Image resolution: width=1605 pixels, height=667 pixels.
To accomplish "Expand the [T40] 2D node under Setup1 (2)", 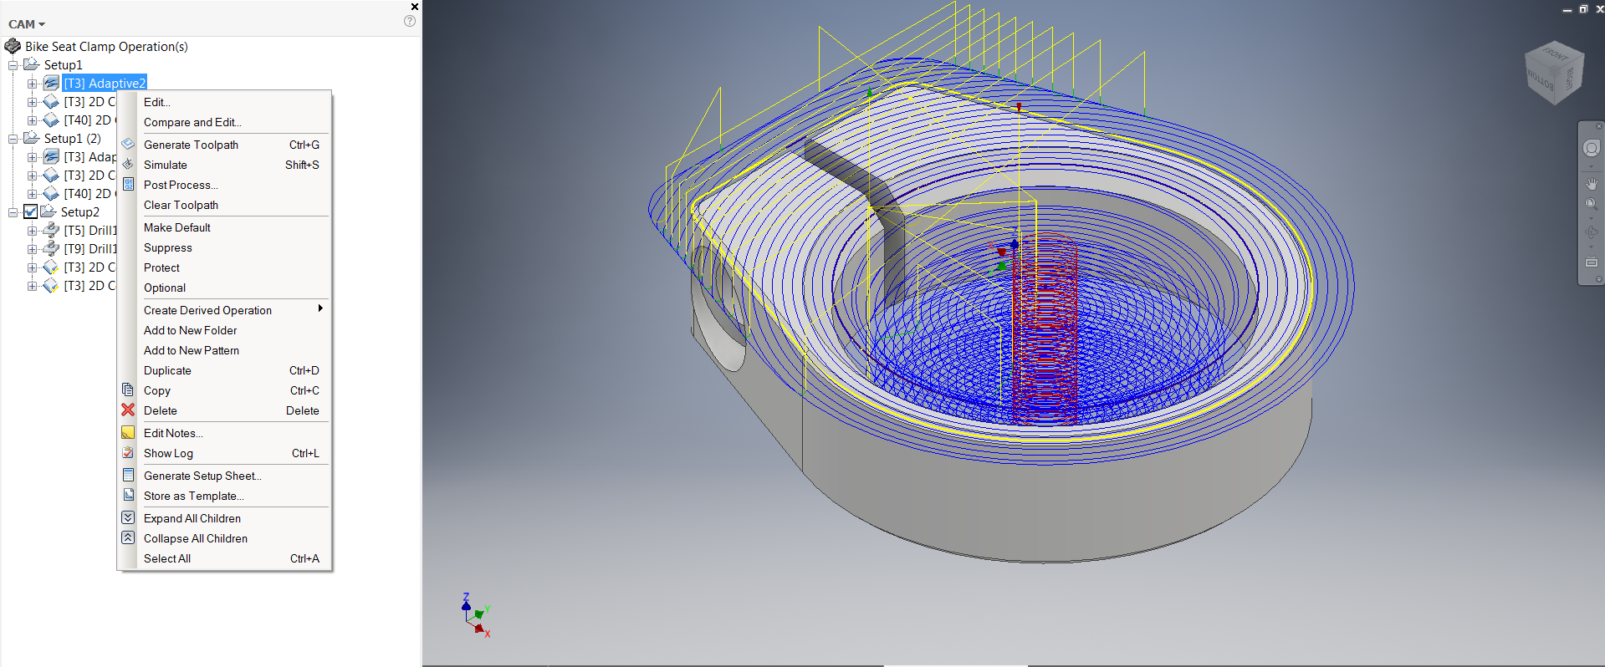I will (32, 194).
